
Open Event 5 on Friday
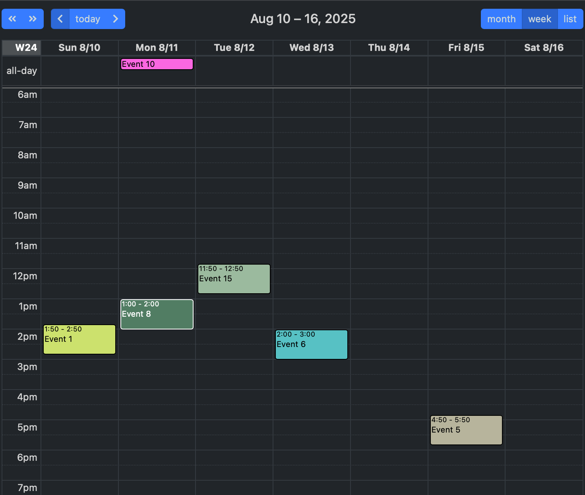[x=466, y=430]
